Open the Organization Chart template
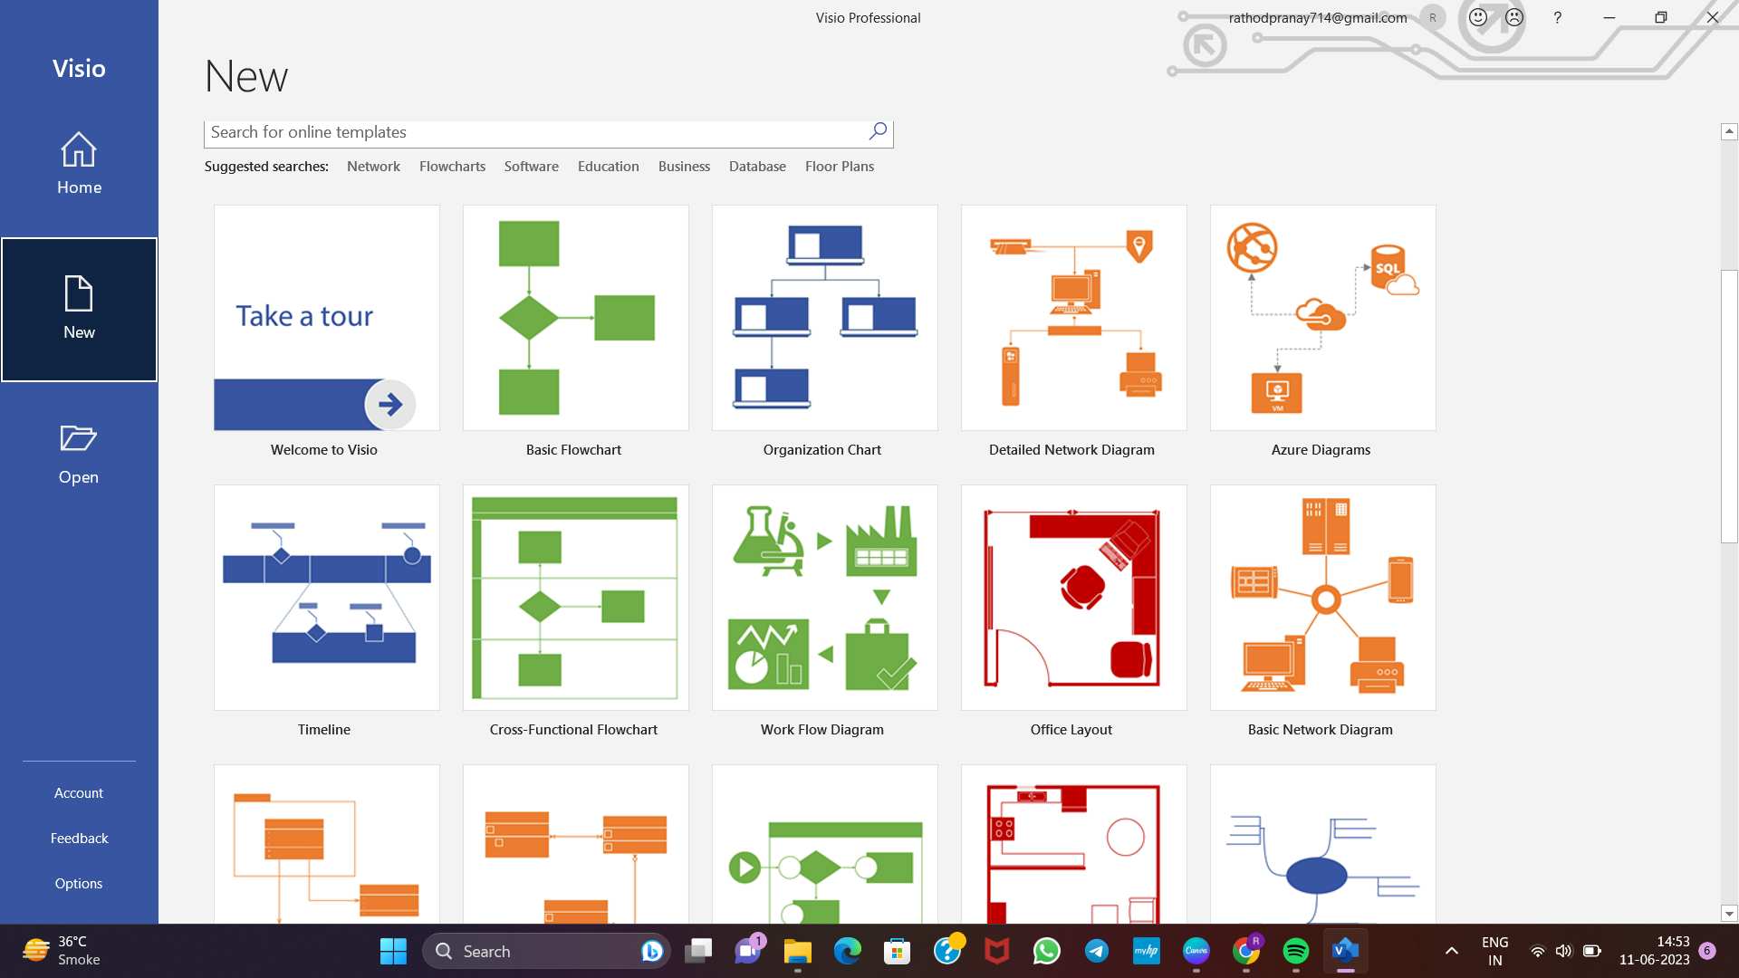Image resolution: width=1739 pixels, height=978 pixels. [x=823, y=318]
